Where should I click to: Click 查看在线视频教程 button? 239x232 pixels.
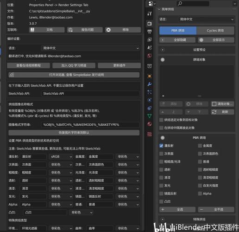pyautogui.click(x=29, y=65)
